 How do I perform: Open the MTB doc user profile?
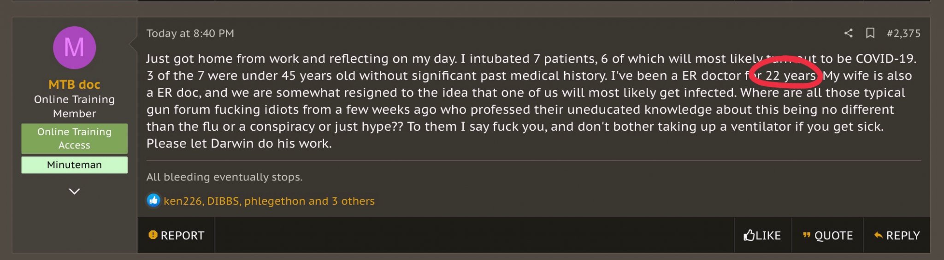pos(74,85)
